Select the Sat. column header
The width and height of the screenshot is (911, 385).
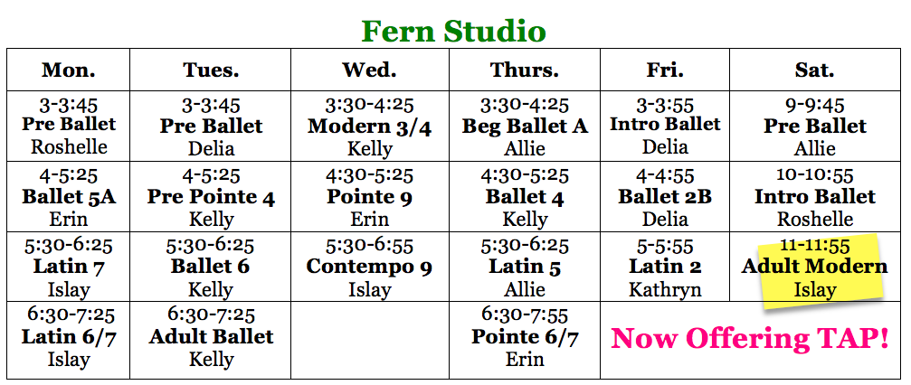coord(814,70)
